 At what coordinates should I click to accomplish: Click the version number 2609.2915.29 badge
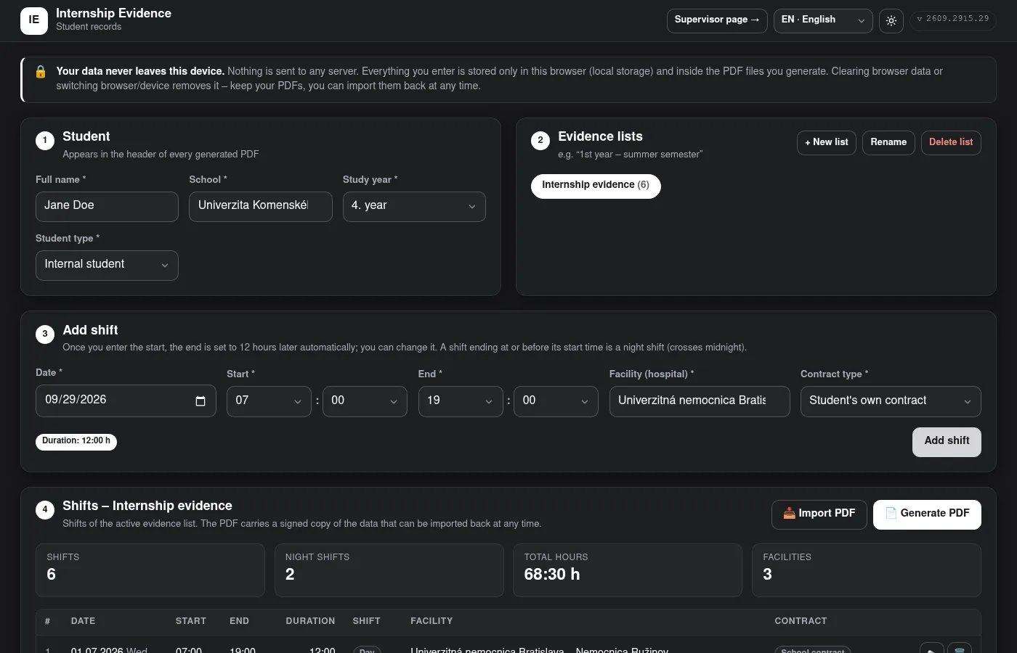tap(952, 19)
